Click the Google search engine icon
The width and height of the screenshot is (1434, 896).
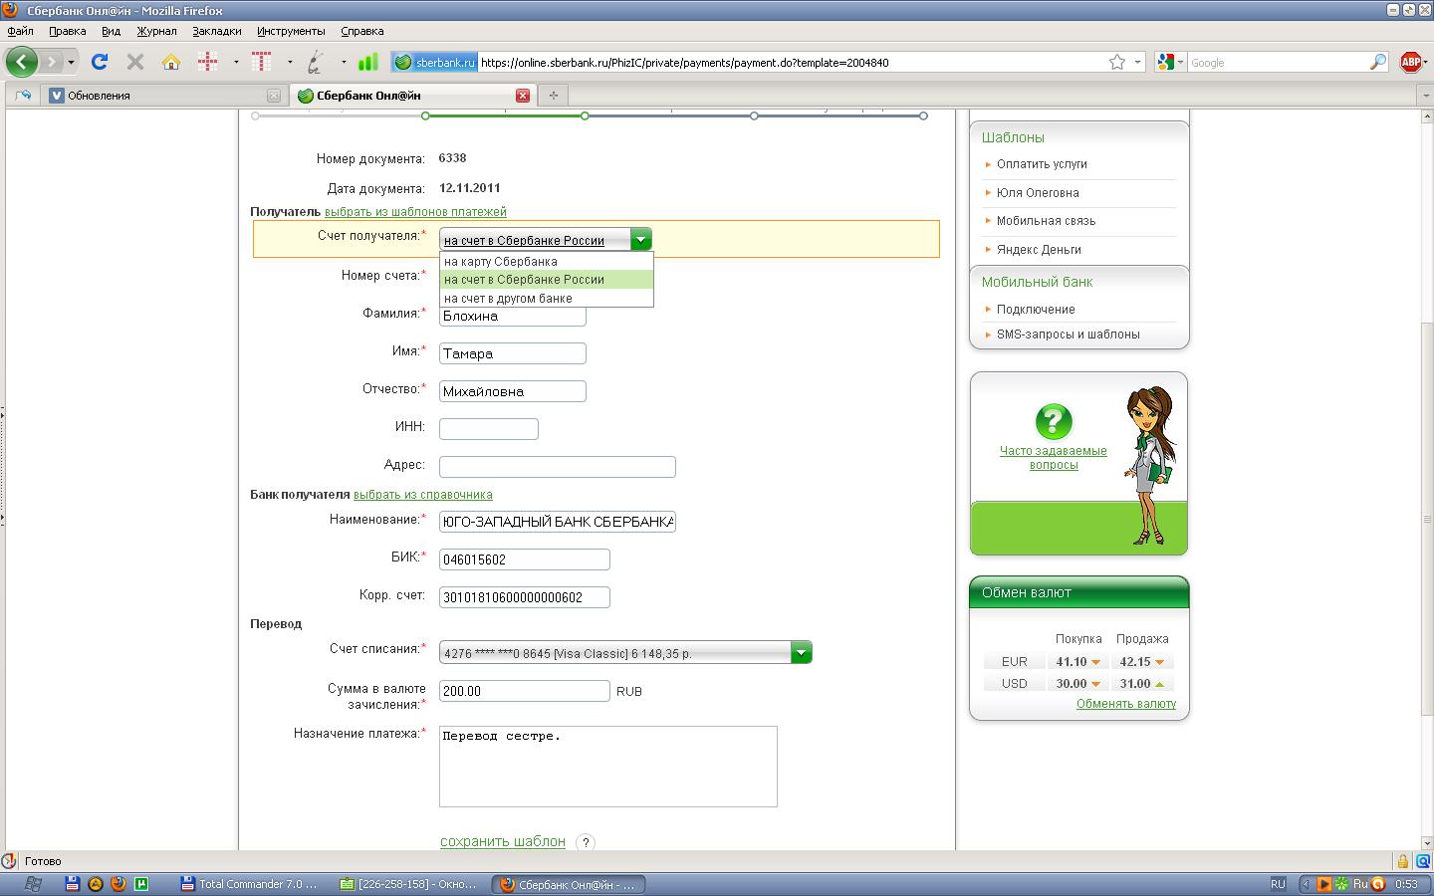tap(1165, 62)
